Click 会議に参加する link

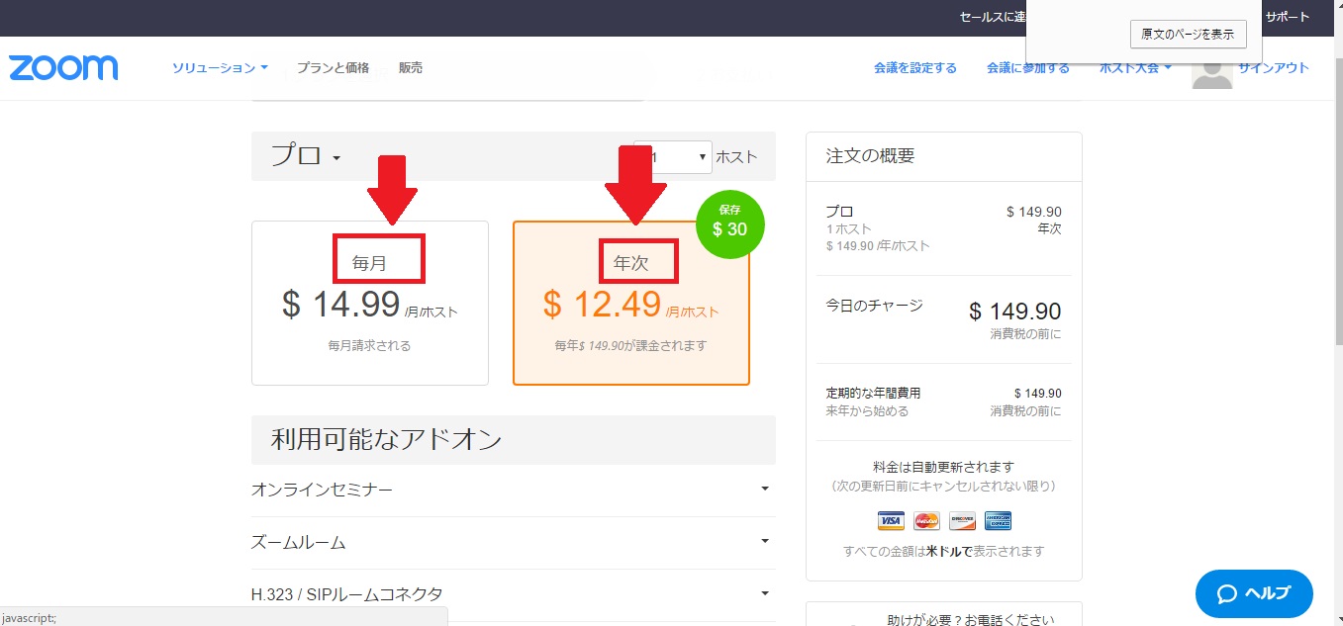tap(1028, 68)
